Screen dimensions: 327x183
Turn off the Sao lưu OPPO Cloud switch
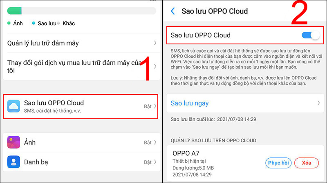coord(311,35)
